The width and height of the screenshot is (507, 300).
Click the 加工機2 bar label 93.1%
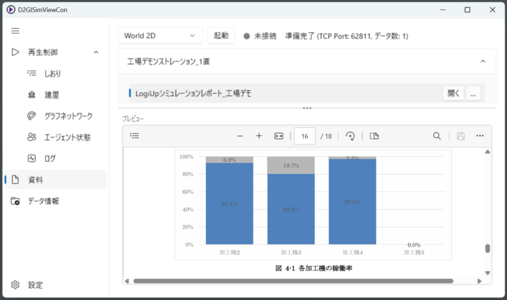pyautogui.click(x=230, y=204)
